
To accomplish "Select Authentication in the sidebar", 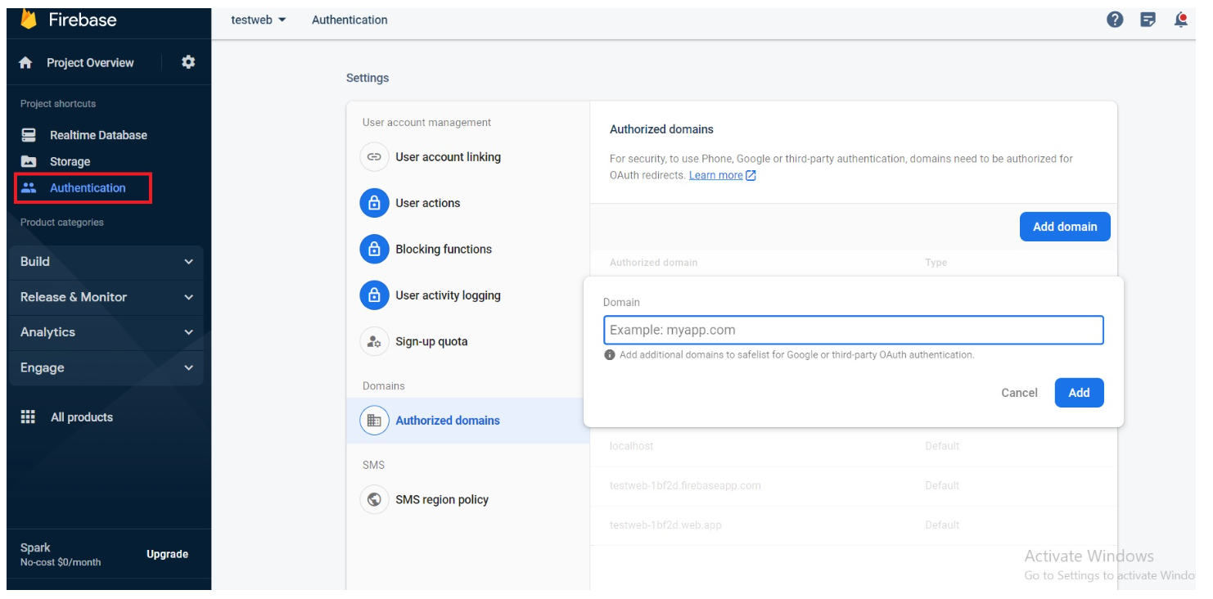I will click(x=88, y=187).
